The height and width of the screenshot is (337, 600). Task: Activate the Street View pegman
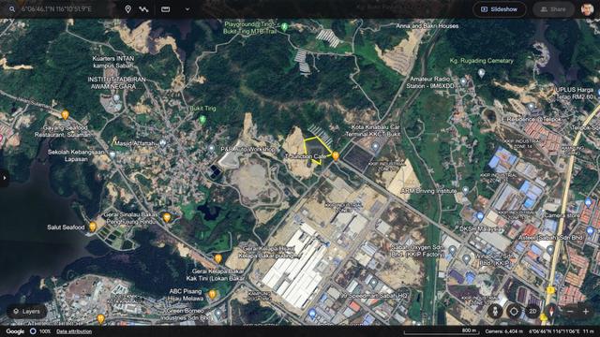(x=495, y=312)
